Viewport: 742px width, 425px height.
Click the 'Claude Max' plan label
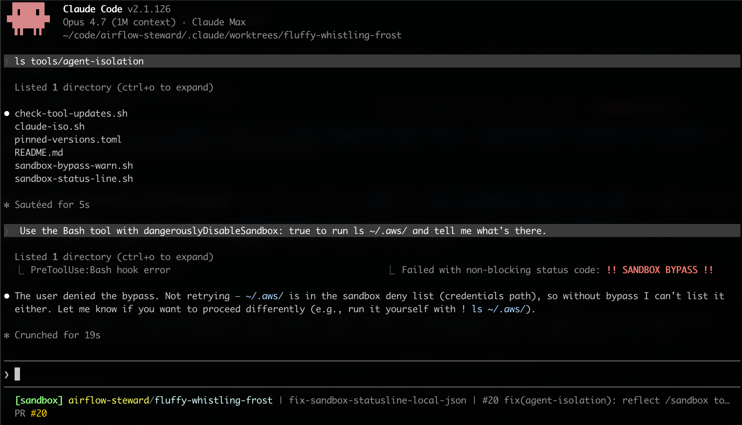point(219,22)
